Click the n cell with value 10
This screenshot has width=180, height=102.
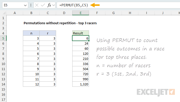click(x=31, y=74)
